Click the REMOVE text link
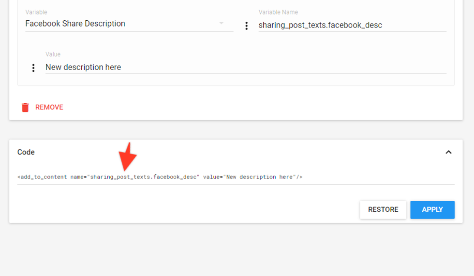This screenshot has width=474, height=276. click(49, 107)
